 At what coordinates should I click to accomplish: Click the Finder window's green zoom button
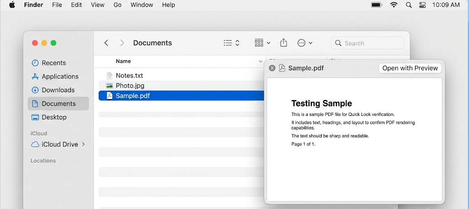[53, 43]
